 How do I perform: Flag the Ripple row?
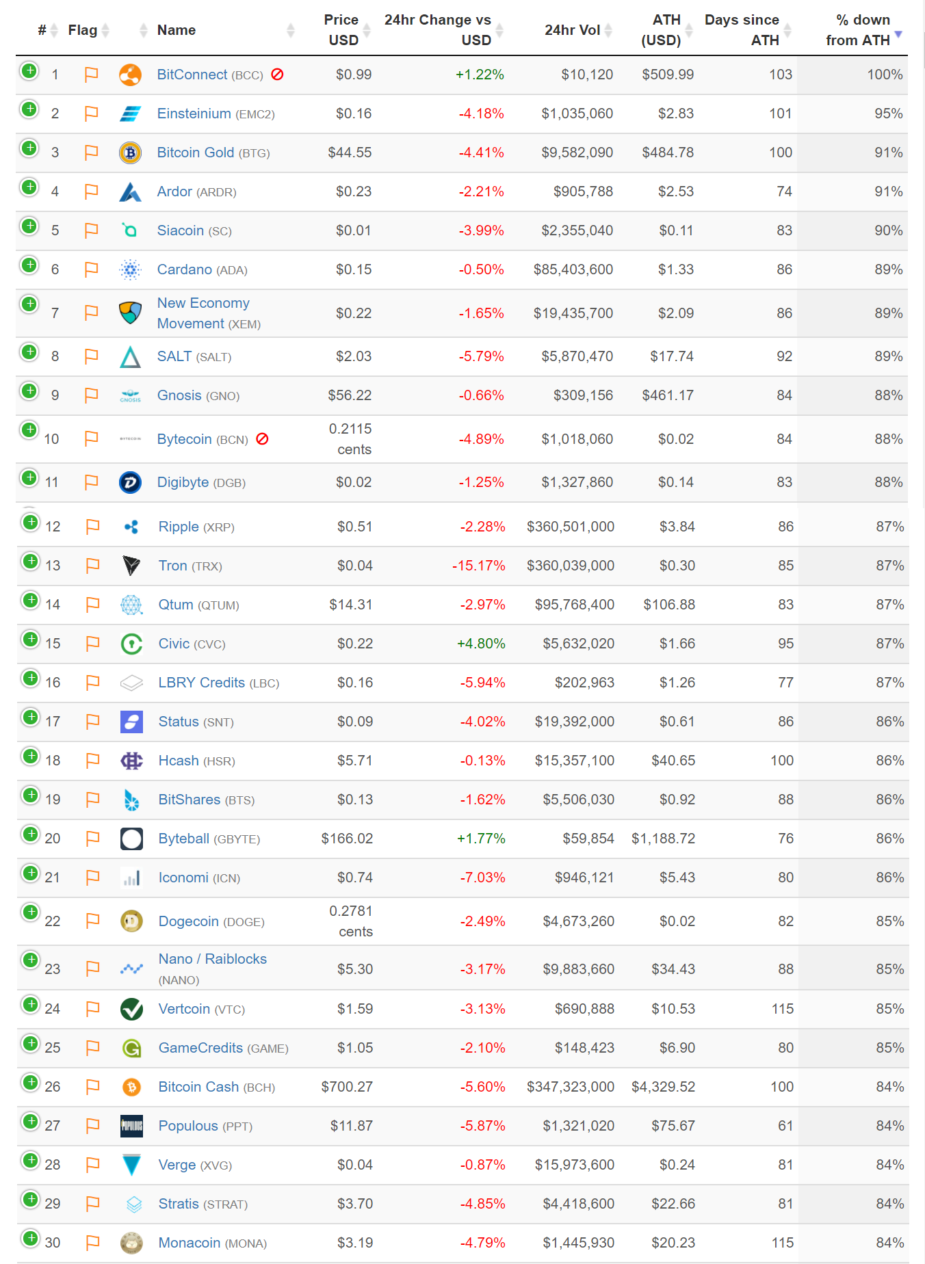[x=92, y=527]
